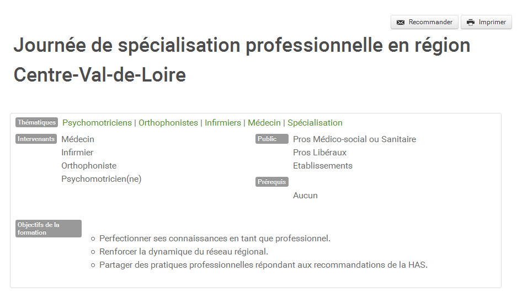Click the Imprimer button
The height and width of the screenshot is (298, 517).
click(x=486, y=22)
